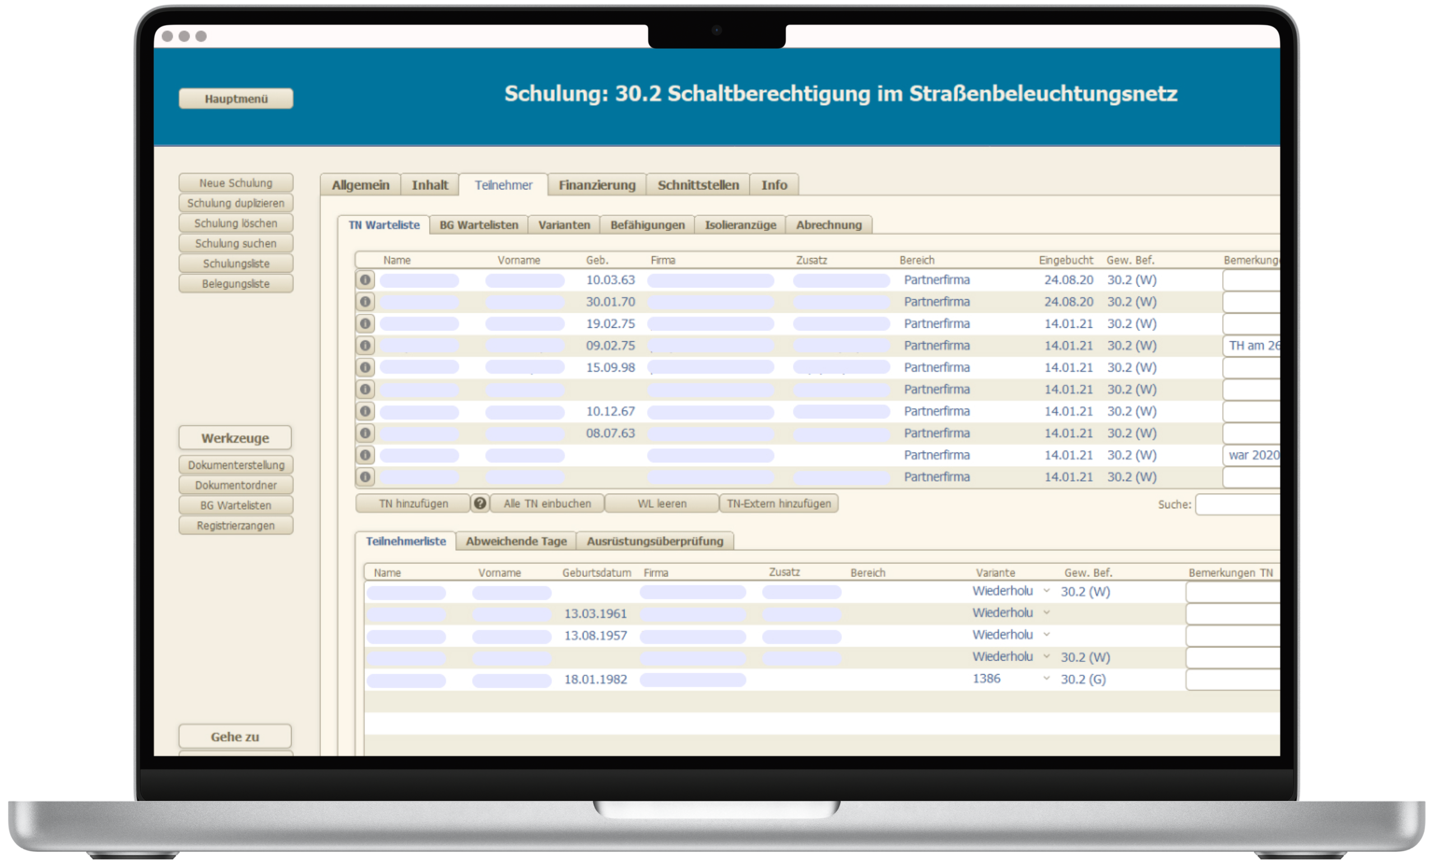Viewport: 1434px width, 868px height.
Task: Open the Registrierzangen tool in the sidebar
Action: pyautogui.click(x=235, y=525)
